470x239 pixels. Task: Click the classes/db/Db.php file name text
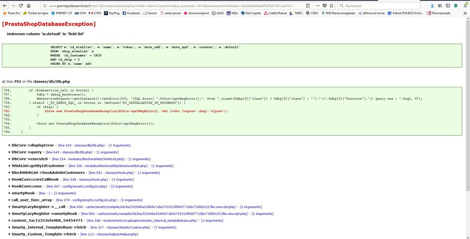tap(52, 81)
